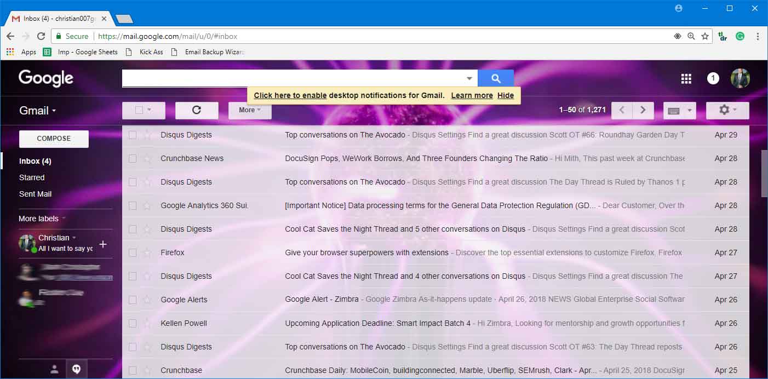
Task: Show search options dropdown arrow
Action: 469,79
